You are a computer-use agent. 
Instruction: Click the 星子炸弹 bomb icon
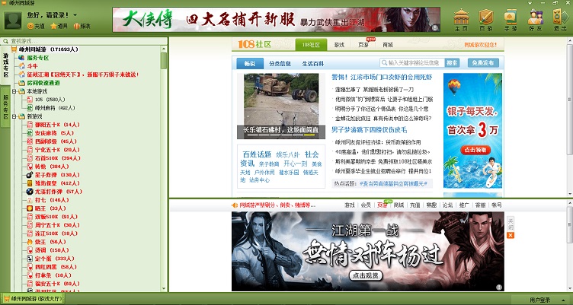coord(30,175)
